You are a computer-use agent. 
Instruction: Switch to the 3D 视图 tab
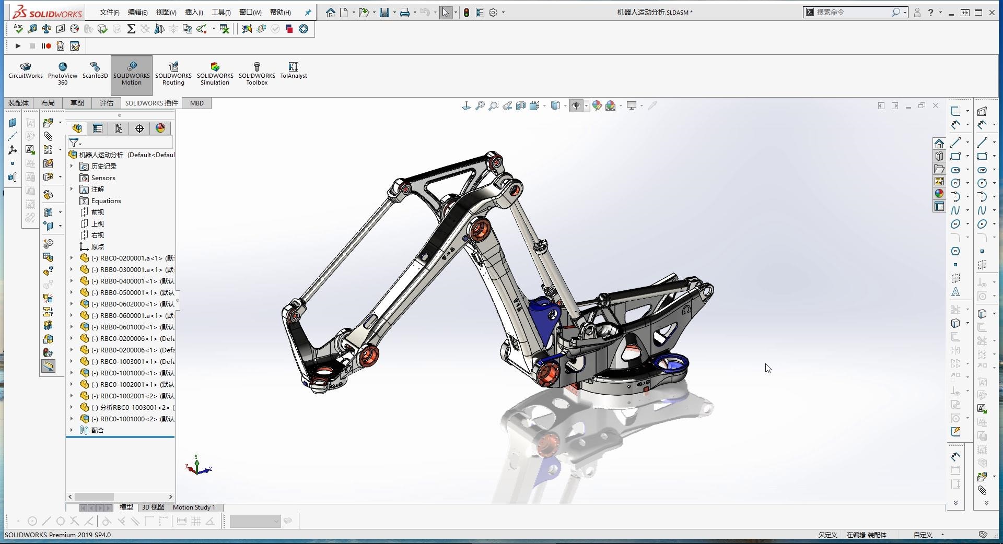click(153, 507)
